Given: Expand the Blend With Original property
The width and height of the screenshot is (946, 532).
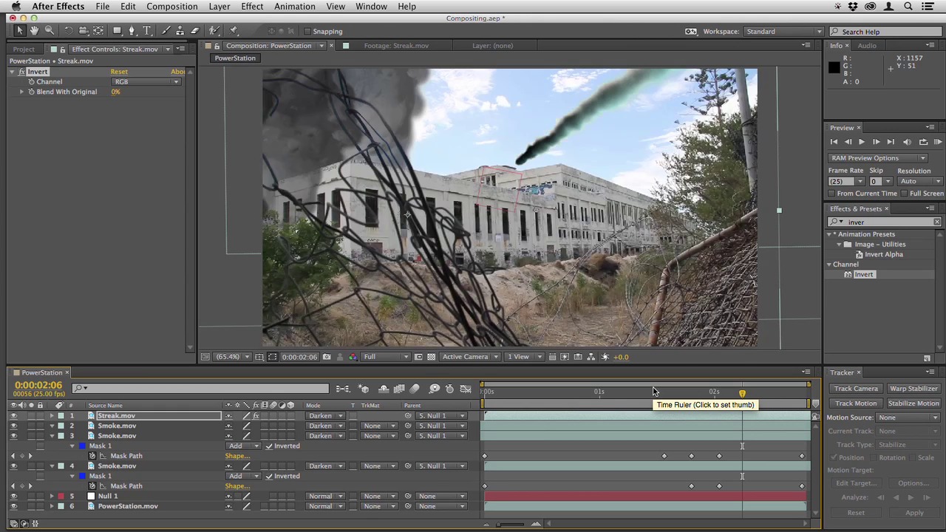Looking at the screenshot, I should [x=21, y=92].
